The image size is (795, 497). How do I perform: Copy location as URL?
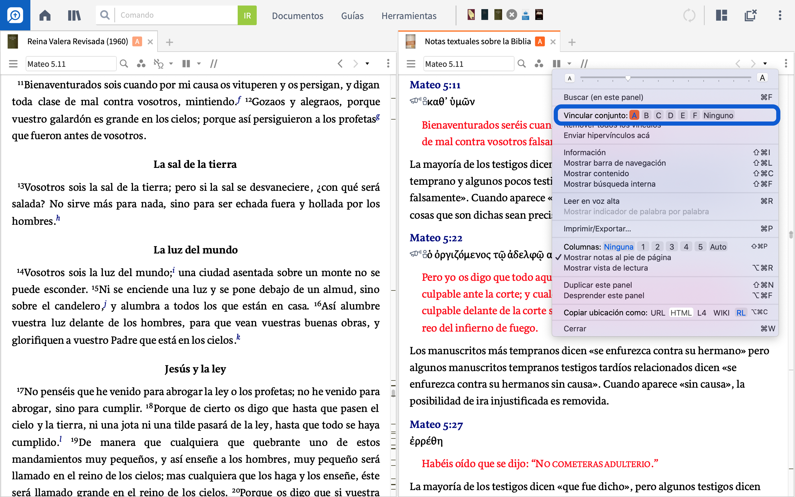(657, 313)
